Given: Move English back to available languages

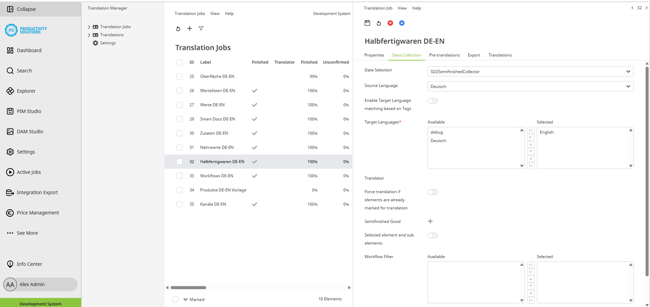Looking at the screenshot, I should [530, 158].
